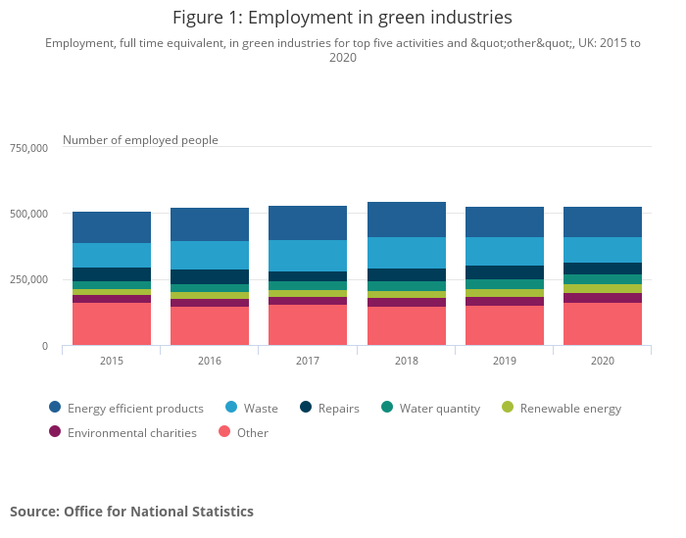Click the 750,000 y-axis label
This screenshot has height=538, width=686.
(27, 148)
